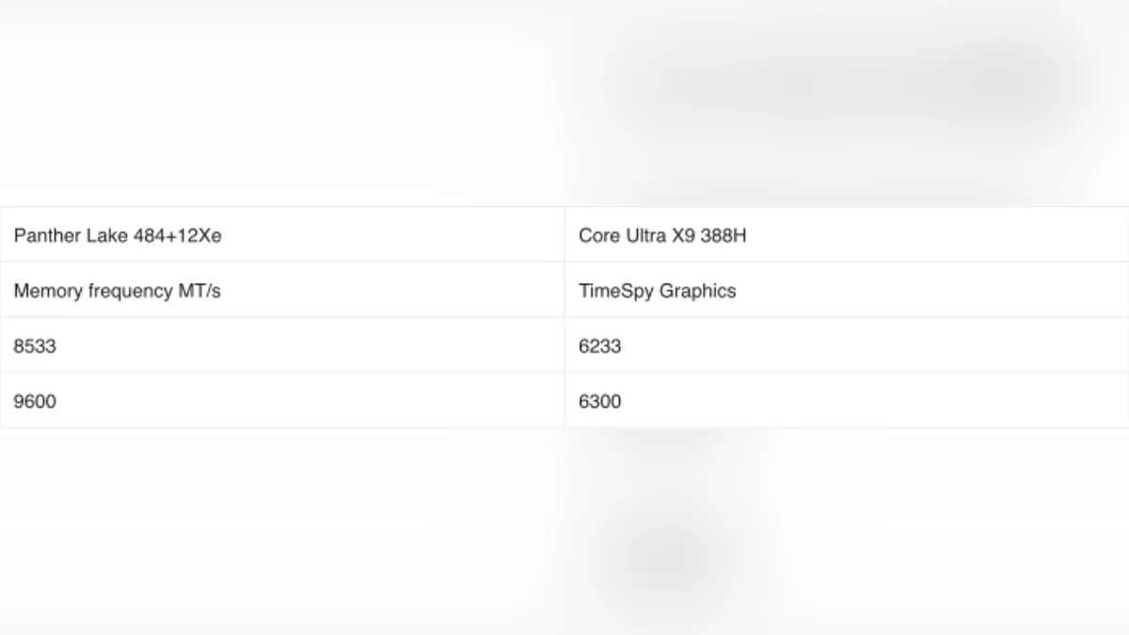Click the "MT/s" unit text

pyautogui.click(x=199, y=291)
